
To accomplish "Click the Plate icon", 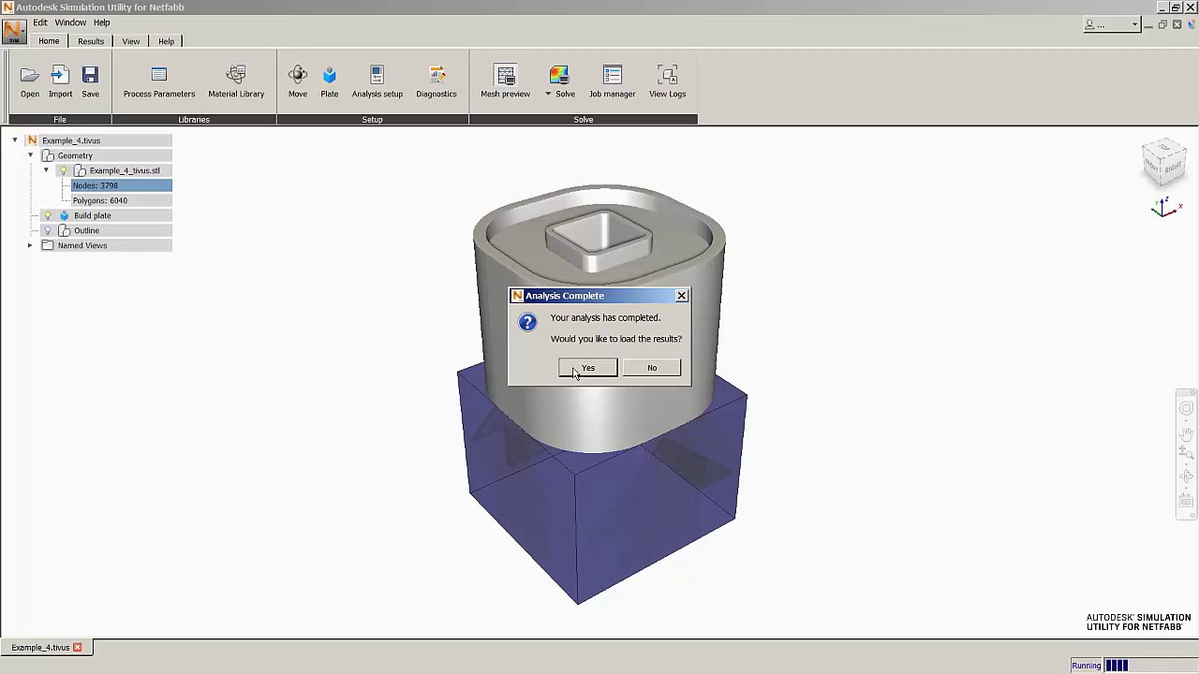I will [330, 75].
